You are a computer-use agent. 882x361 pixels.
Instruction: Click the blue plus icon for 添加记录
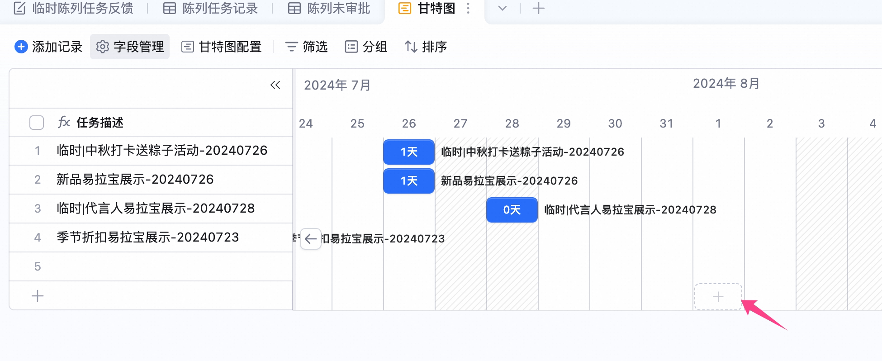coord(21,47)
